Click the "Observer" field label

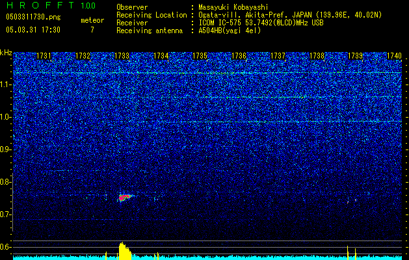[132, 7]
